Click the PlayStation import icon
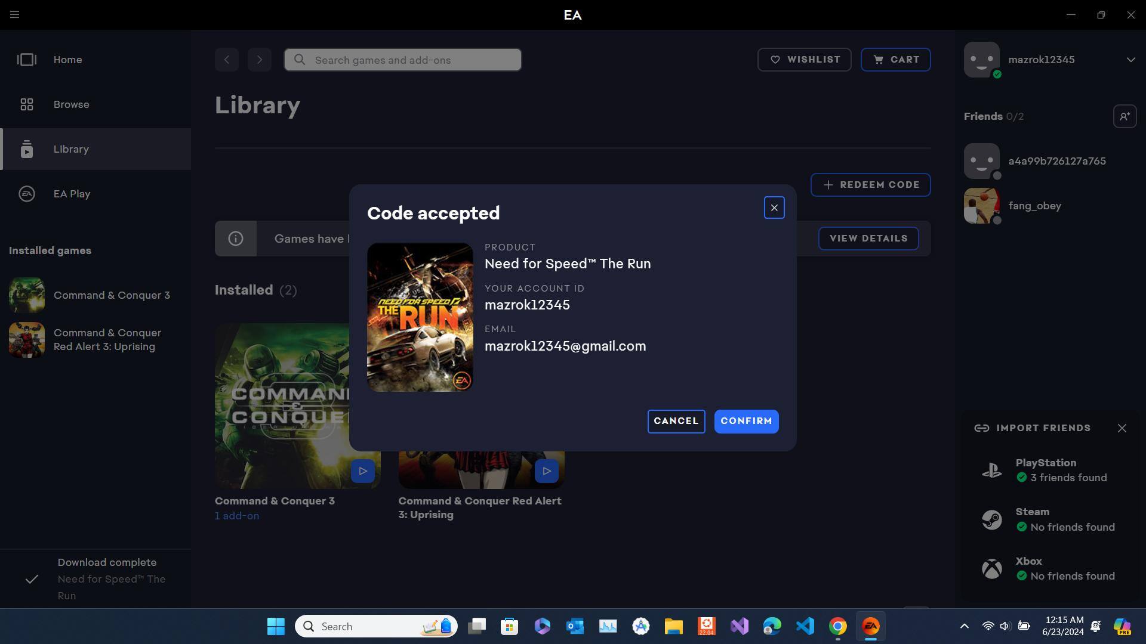Screen dimensions: 1146x644 pos(992,470)
